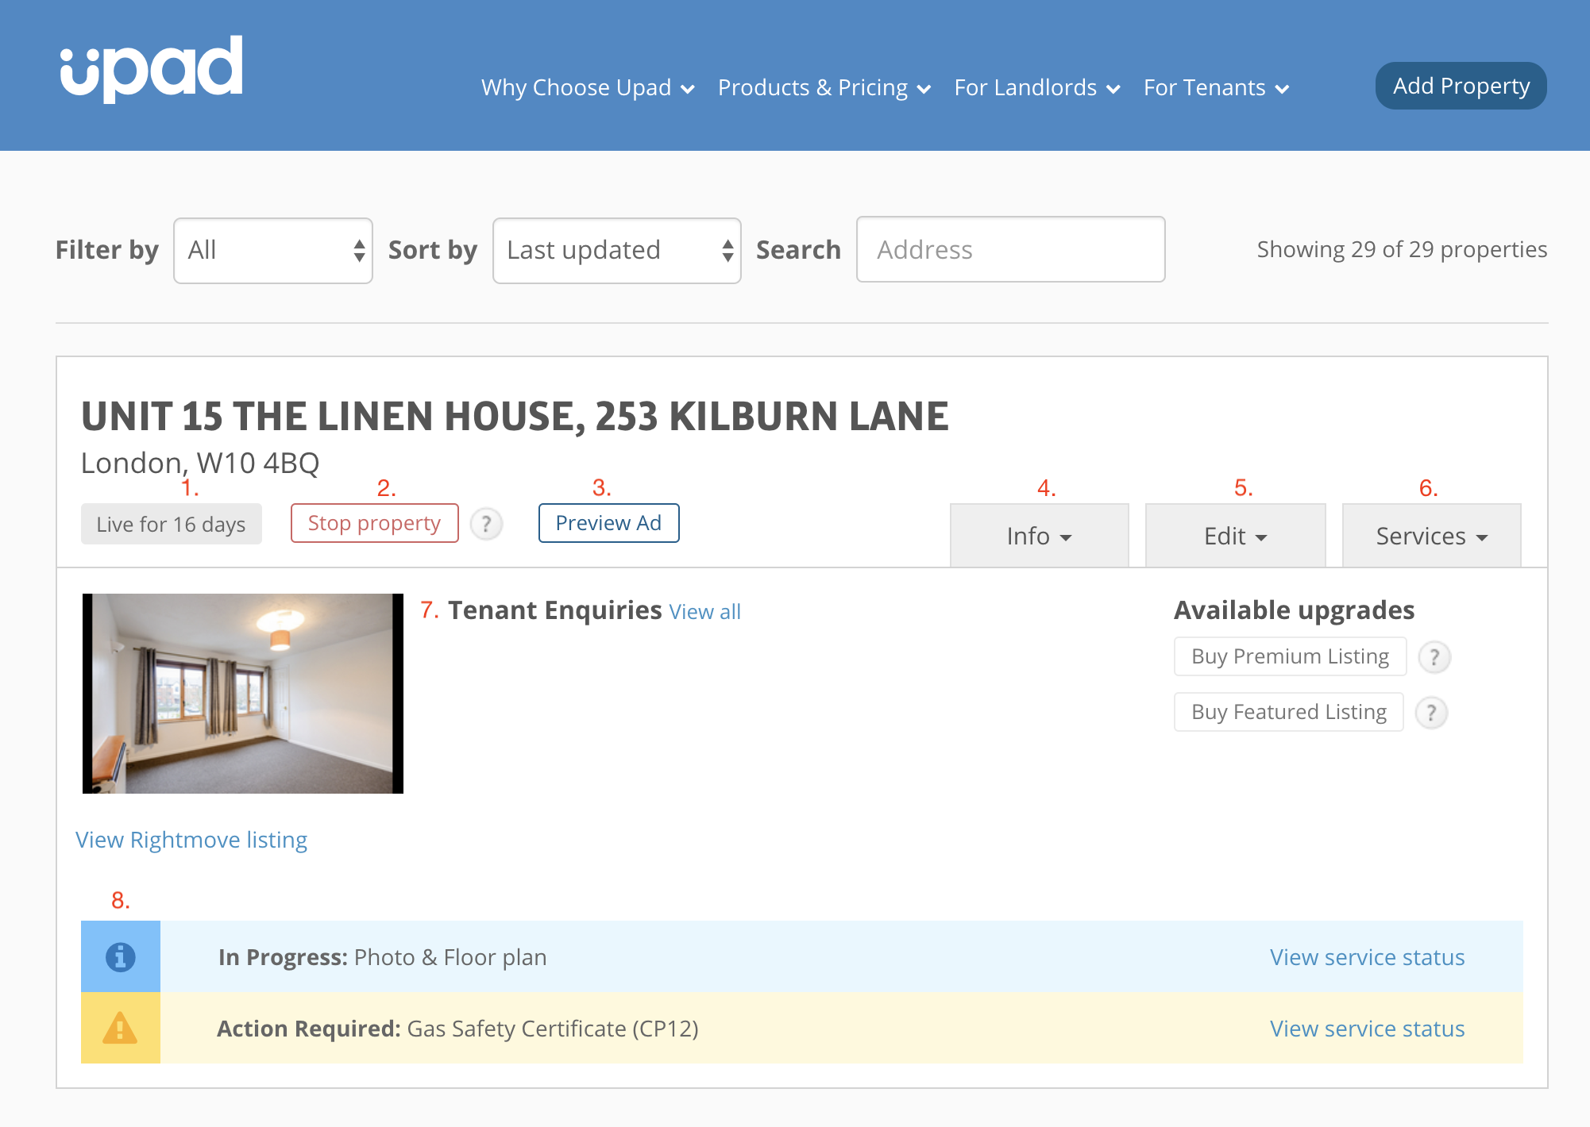Click the Add Property button
This screenshot has height=1127, width=1590.
(1461, 86)
